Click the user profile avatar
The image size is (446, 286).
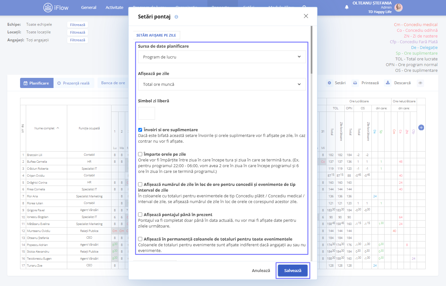(398, 8)
